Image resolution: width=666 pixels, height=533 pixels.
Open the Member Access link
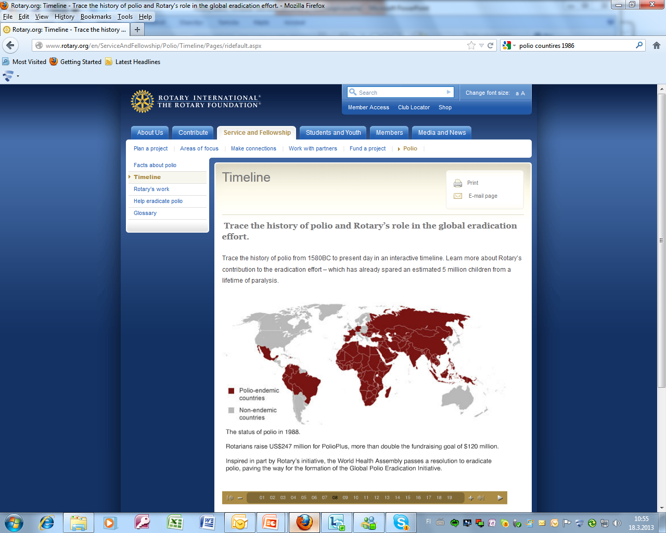(x=368, y=107)
